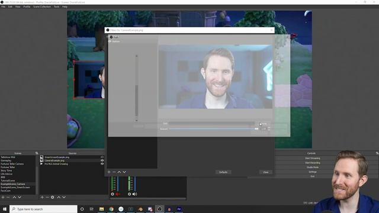The image size is (379, 213).
Task: Adjust volume fader of the unmuted audio track
Action: click(134, 183)
